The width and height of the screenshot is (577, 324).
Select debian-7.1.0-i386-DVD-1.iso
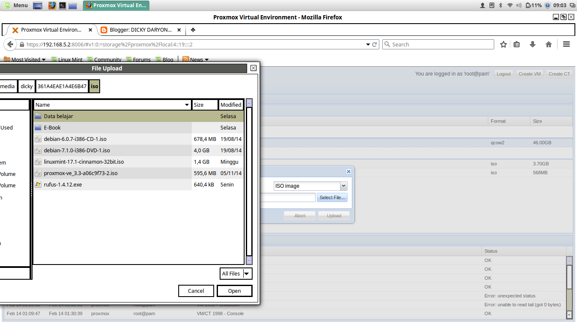click(x=139, y=150)
